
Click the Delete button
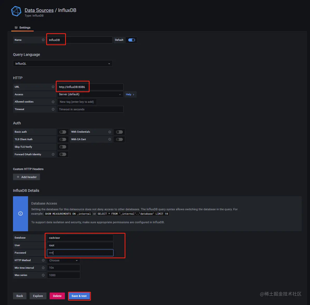click(x=57, y=296)
